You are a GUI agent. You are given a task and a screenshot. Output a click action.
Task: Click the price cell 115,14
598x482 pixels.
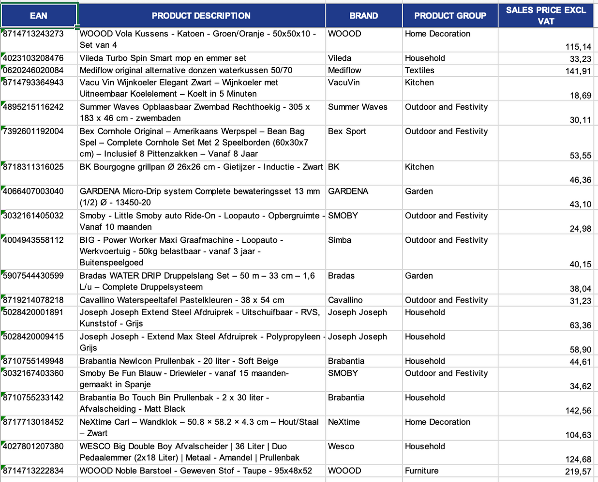(x=546, y=40)
